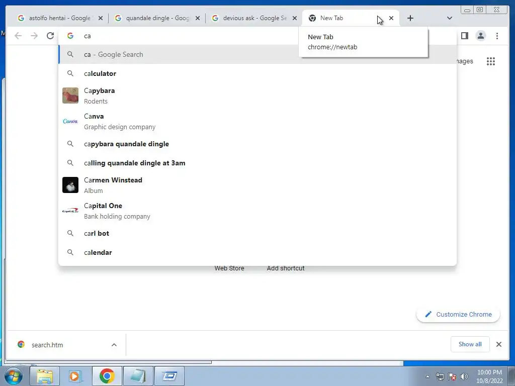This screenshot has height=386, width=515.
Task: Click the search icon beside 'calendar'
Action: point(70,252)
